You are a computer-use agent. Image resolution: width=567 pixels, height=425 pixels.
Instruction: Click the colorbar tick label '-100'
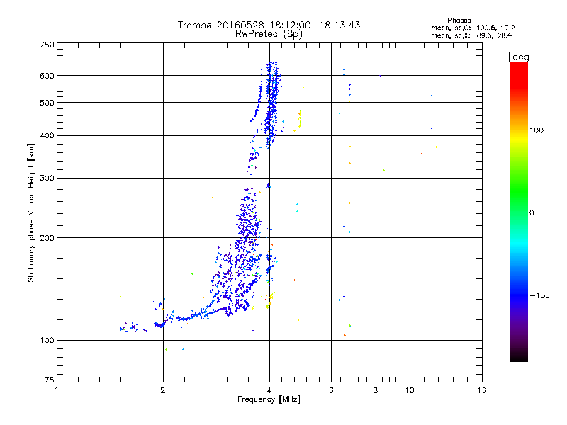[x=539, y=295]
